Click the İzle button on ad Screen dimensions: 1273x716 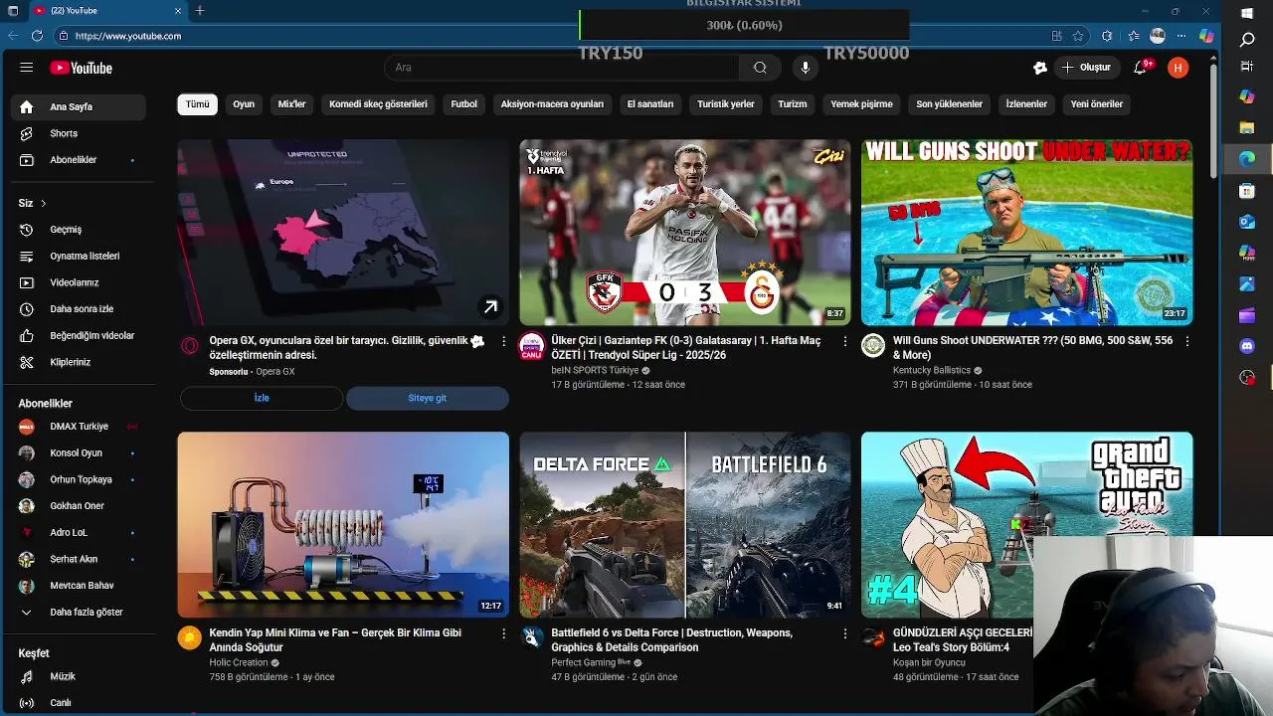pyautogui.click(x=262, y=398)
